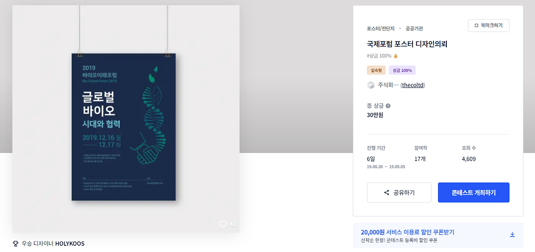Open the thecoltd profile link
Viewport: 535px width, 252px height.
(x=413, y=85)
